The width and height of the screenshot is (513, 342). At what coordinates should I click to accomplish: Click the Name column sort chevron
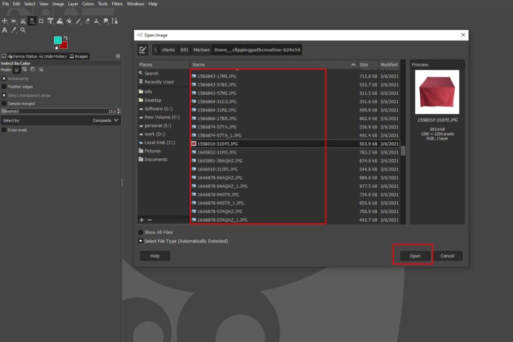point(353,64)
